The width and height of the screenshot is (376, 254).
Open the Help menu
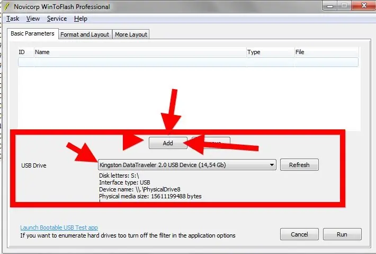click(x=80, y=19)
